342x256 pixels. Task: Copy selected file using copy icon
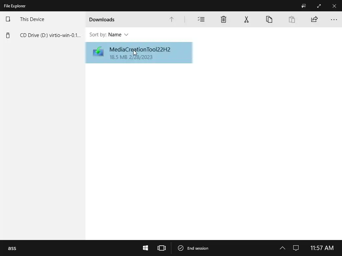pyautogui.click(x=269, y=19)
